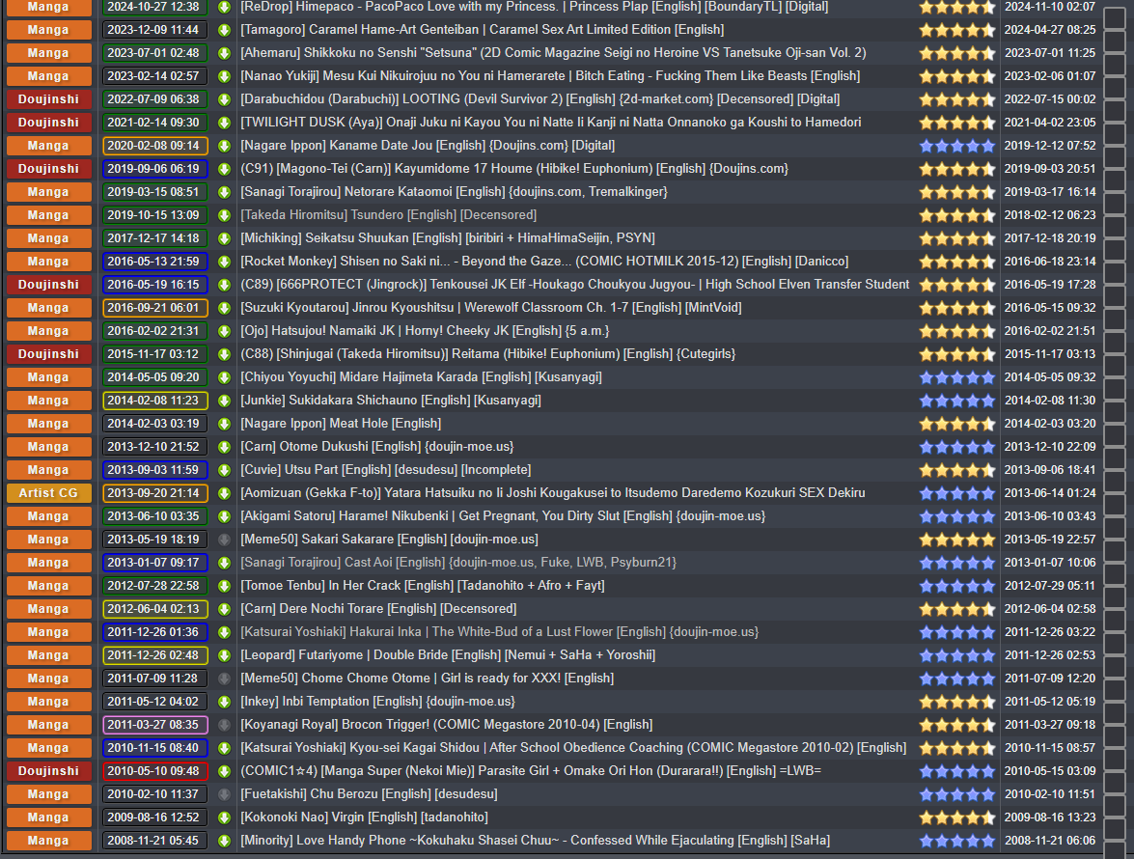The width and height of the screenshot is (1134, 859).
Task: Click the favorited timestamp 2021-04-02 23:05
Action: tap(1050, 123)
